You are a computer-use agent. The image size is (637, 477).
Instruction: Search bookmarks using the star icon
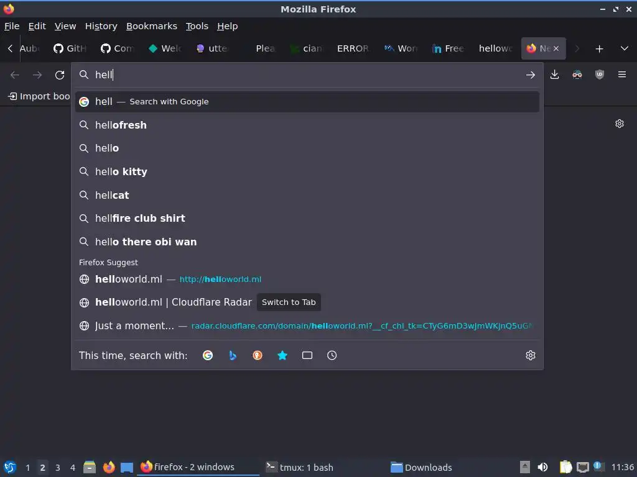(282, 355)
